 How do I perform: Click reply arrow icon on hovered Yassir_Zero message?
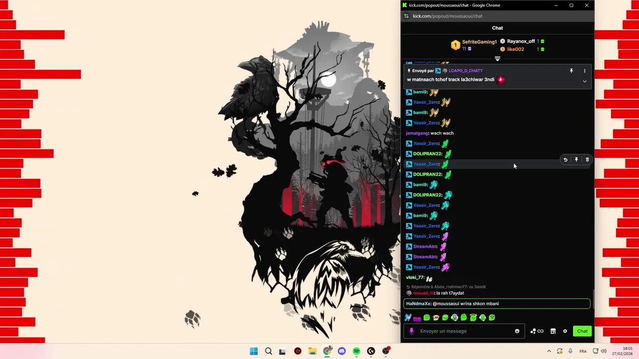(x=566, y=160)
